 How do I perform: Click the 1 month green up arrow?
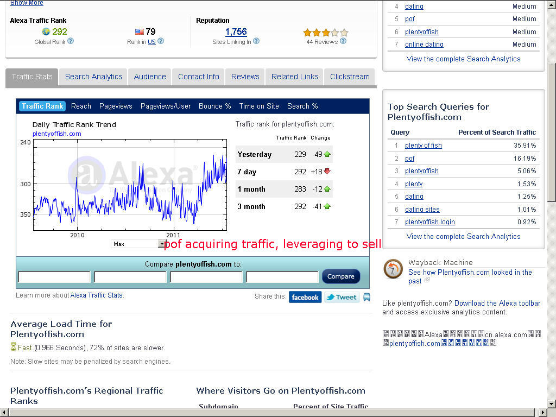[327, 189]
